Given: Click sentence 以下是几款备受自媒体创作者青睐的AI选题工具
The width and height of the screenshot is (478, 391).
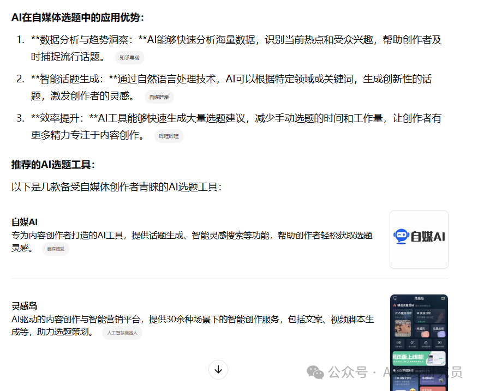Looking at the screenshot, I should coord(116,187).
